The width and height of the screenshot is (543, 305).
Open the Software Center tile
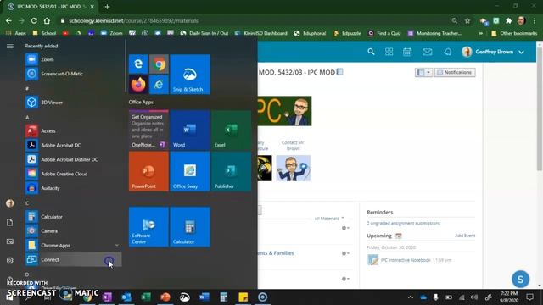click(148, 227)
